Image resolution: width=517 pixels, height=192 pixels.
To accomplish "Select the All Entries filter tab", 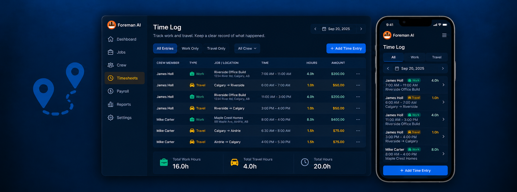I will click(165, 48).
